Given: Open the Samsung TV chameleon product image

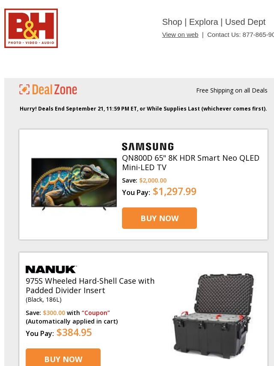Looking at the screenshot, I should 74,184.
